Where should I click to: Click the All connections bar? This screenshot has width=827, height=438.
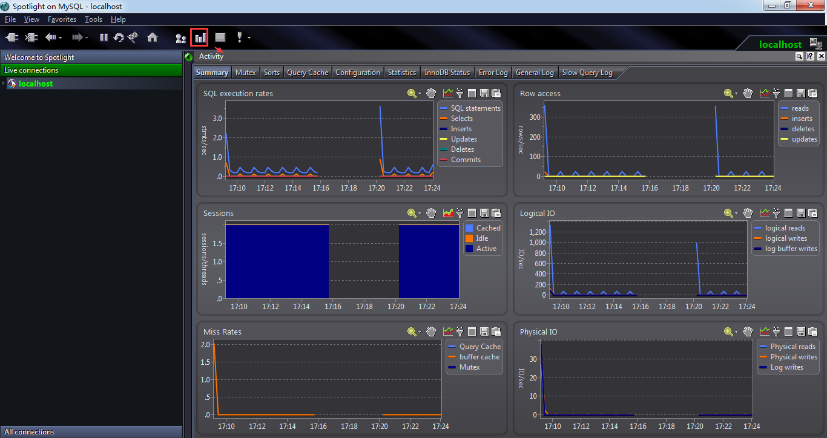click(91, 432)
